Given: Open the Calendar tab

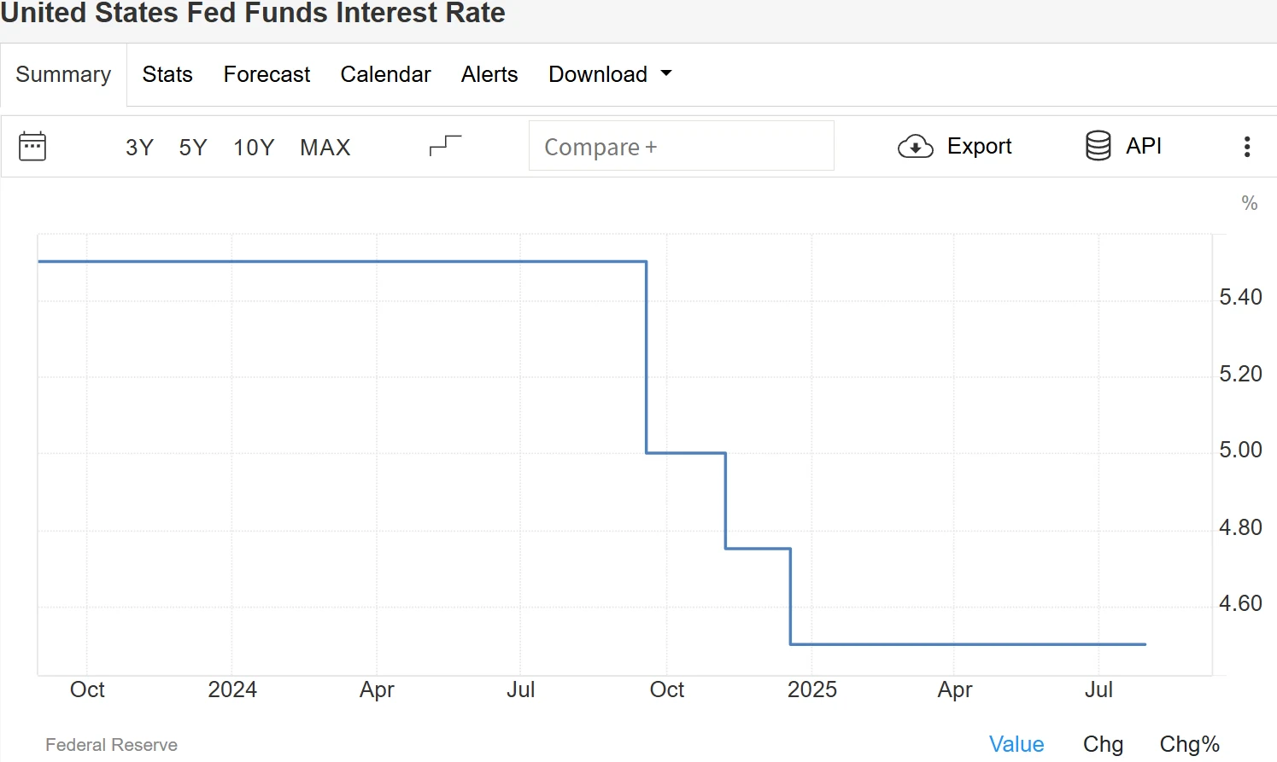Looking at the screenshot, I should 385,74.
